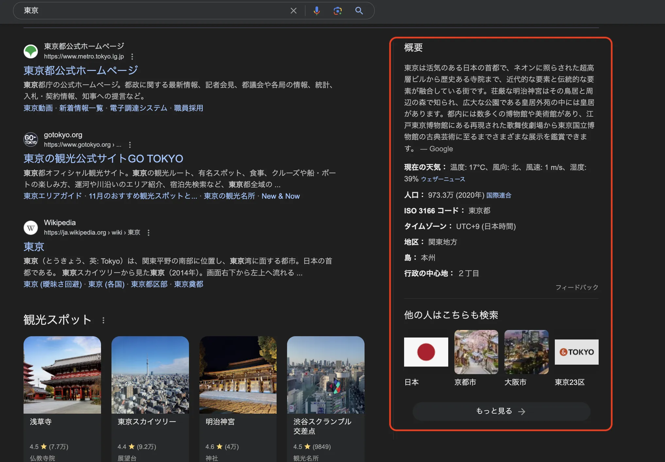Clear the search box with the X icon
665x462 pixels.
293,11
